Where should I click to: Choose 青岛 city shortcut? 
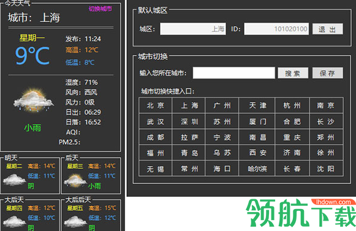[189, 153]
